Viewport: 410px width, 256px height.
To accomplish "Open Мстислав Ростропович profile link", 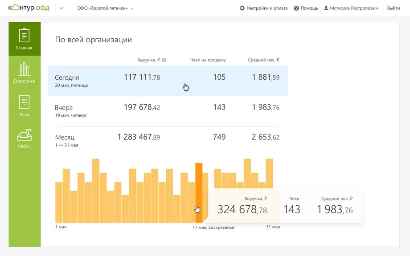I will click(354, 8).
